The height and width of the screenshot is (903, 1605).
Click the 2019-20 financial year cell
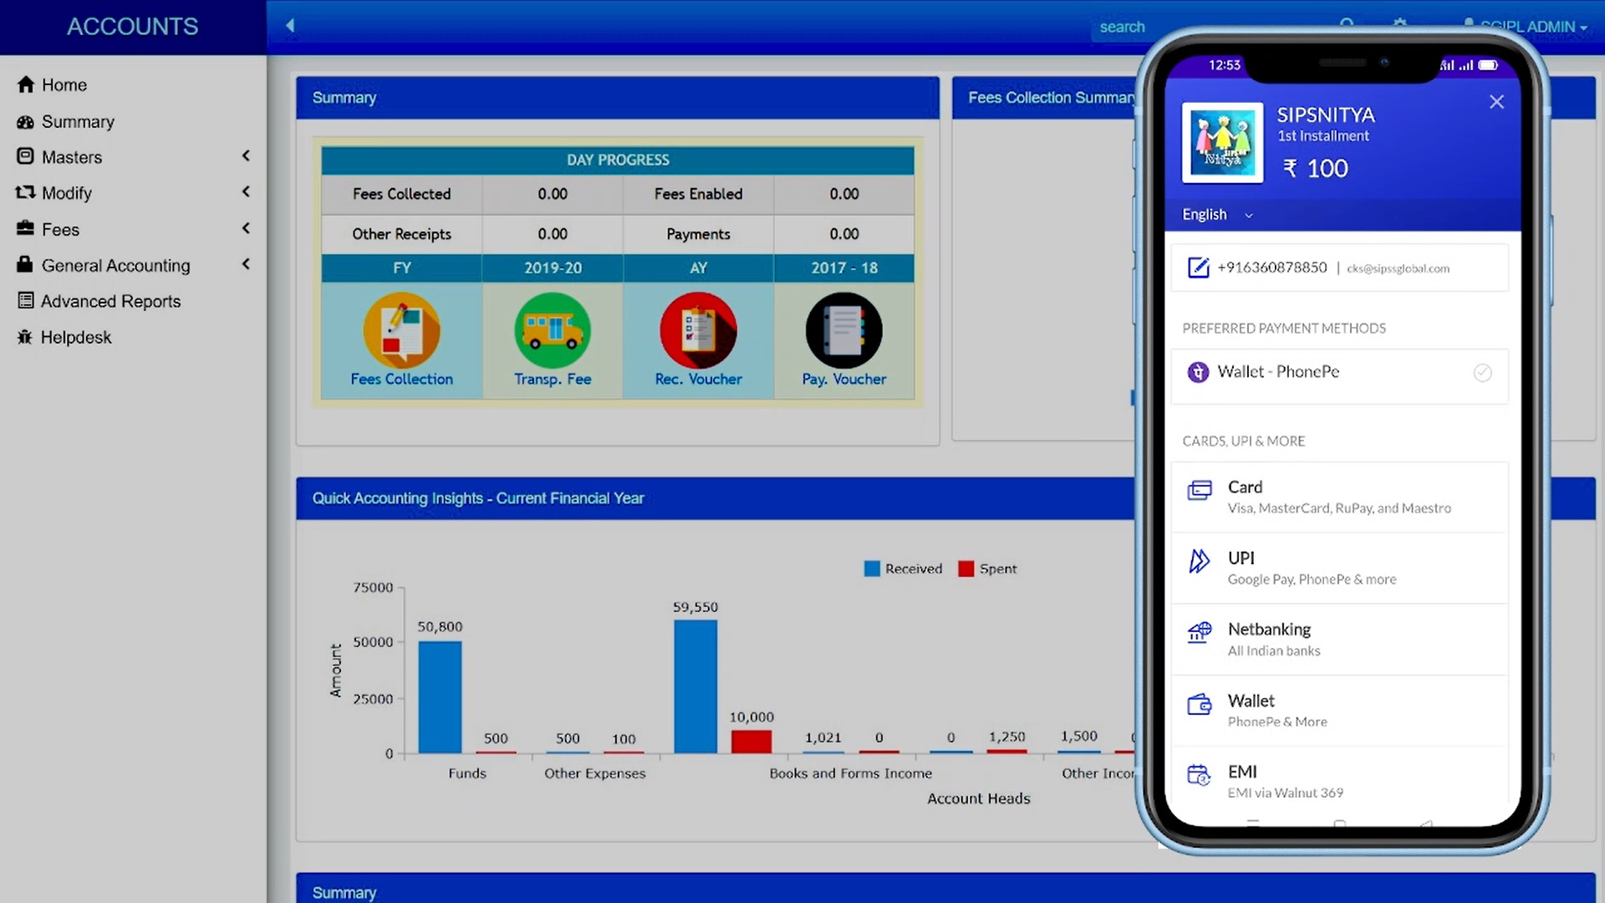[553, 268]
